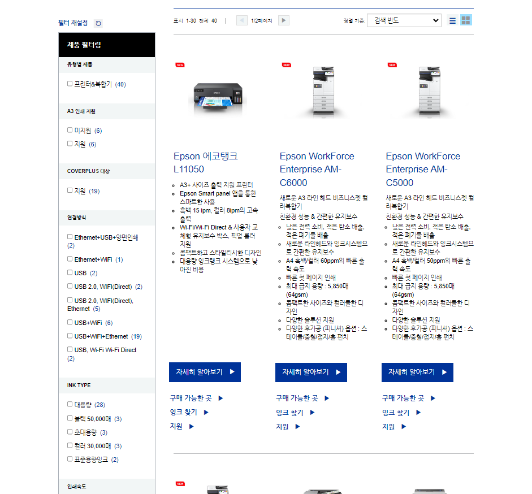Check USB 2.0, WIFI(Direct) (2) filter
This screenshot has height=494, width=532.
(x=70, y=286)
